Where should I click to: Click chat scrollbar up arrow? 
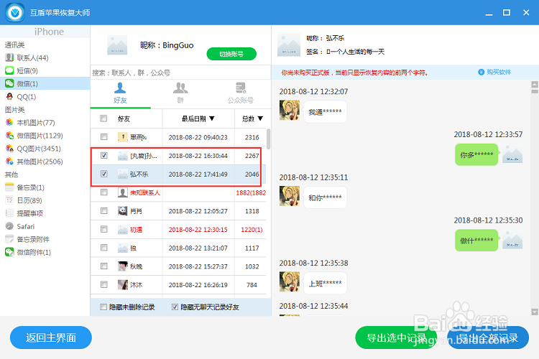pos(535,84)
